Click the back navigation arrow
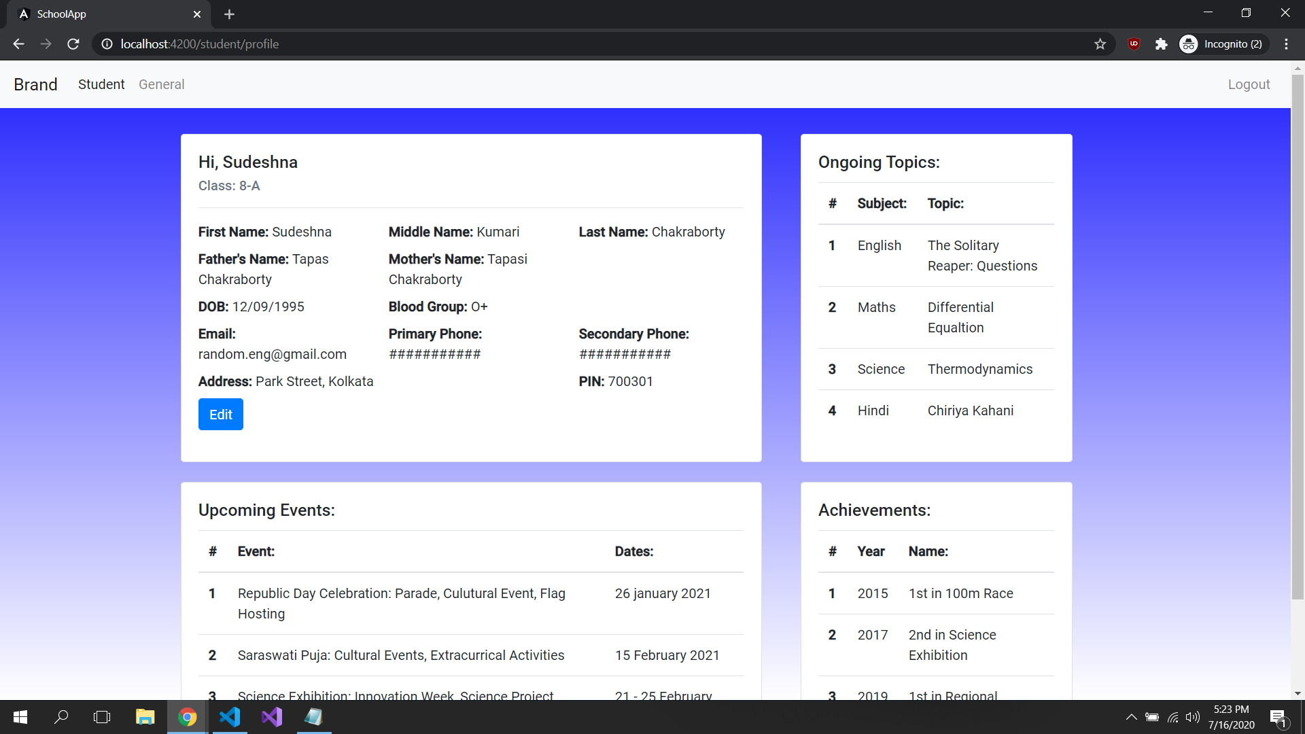The image size is (1305, 734). point(18,43)
